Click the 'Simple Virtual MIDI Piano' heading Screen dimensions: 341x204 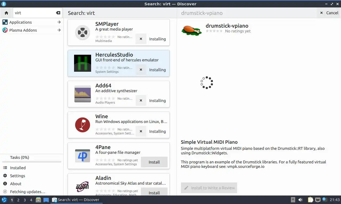click(x=209, y=142)
